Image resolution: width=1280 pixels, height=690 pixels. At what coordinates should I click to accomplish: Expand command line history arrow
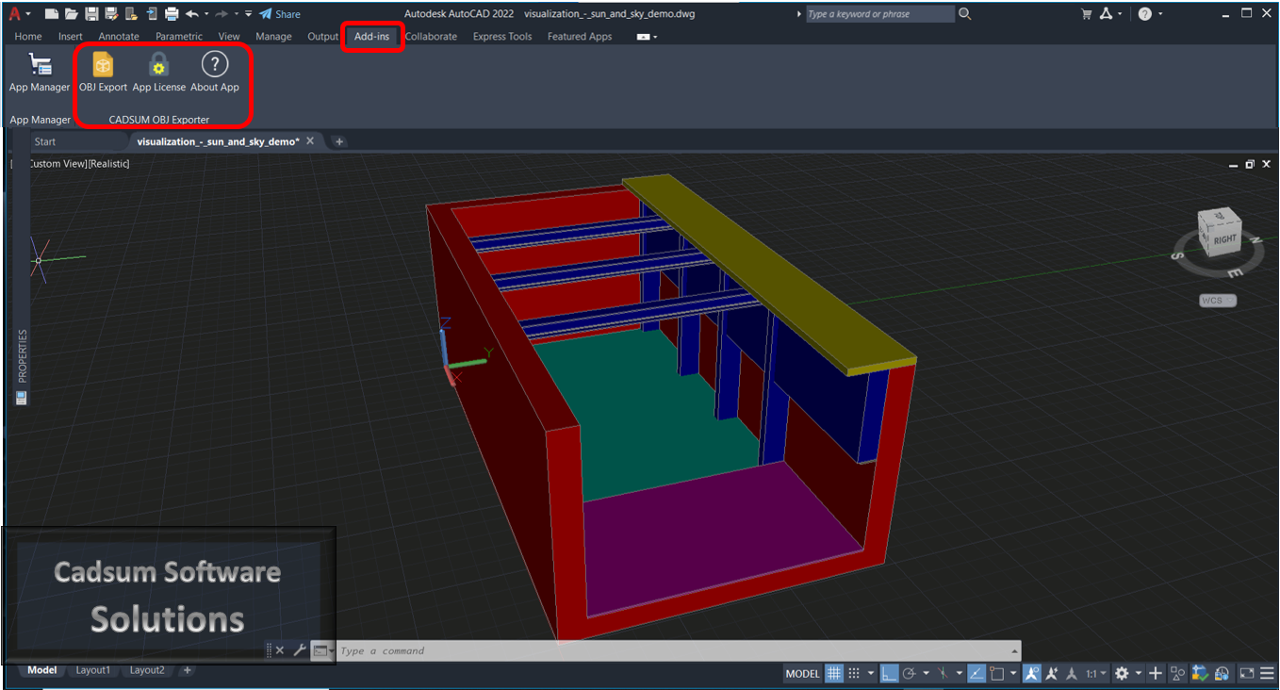click(1014, 650)
